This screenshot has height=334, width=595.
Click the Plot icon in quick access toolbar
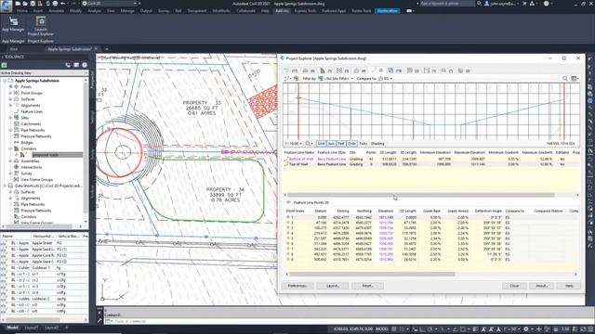[55, 4]
